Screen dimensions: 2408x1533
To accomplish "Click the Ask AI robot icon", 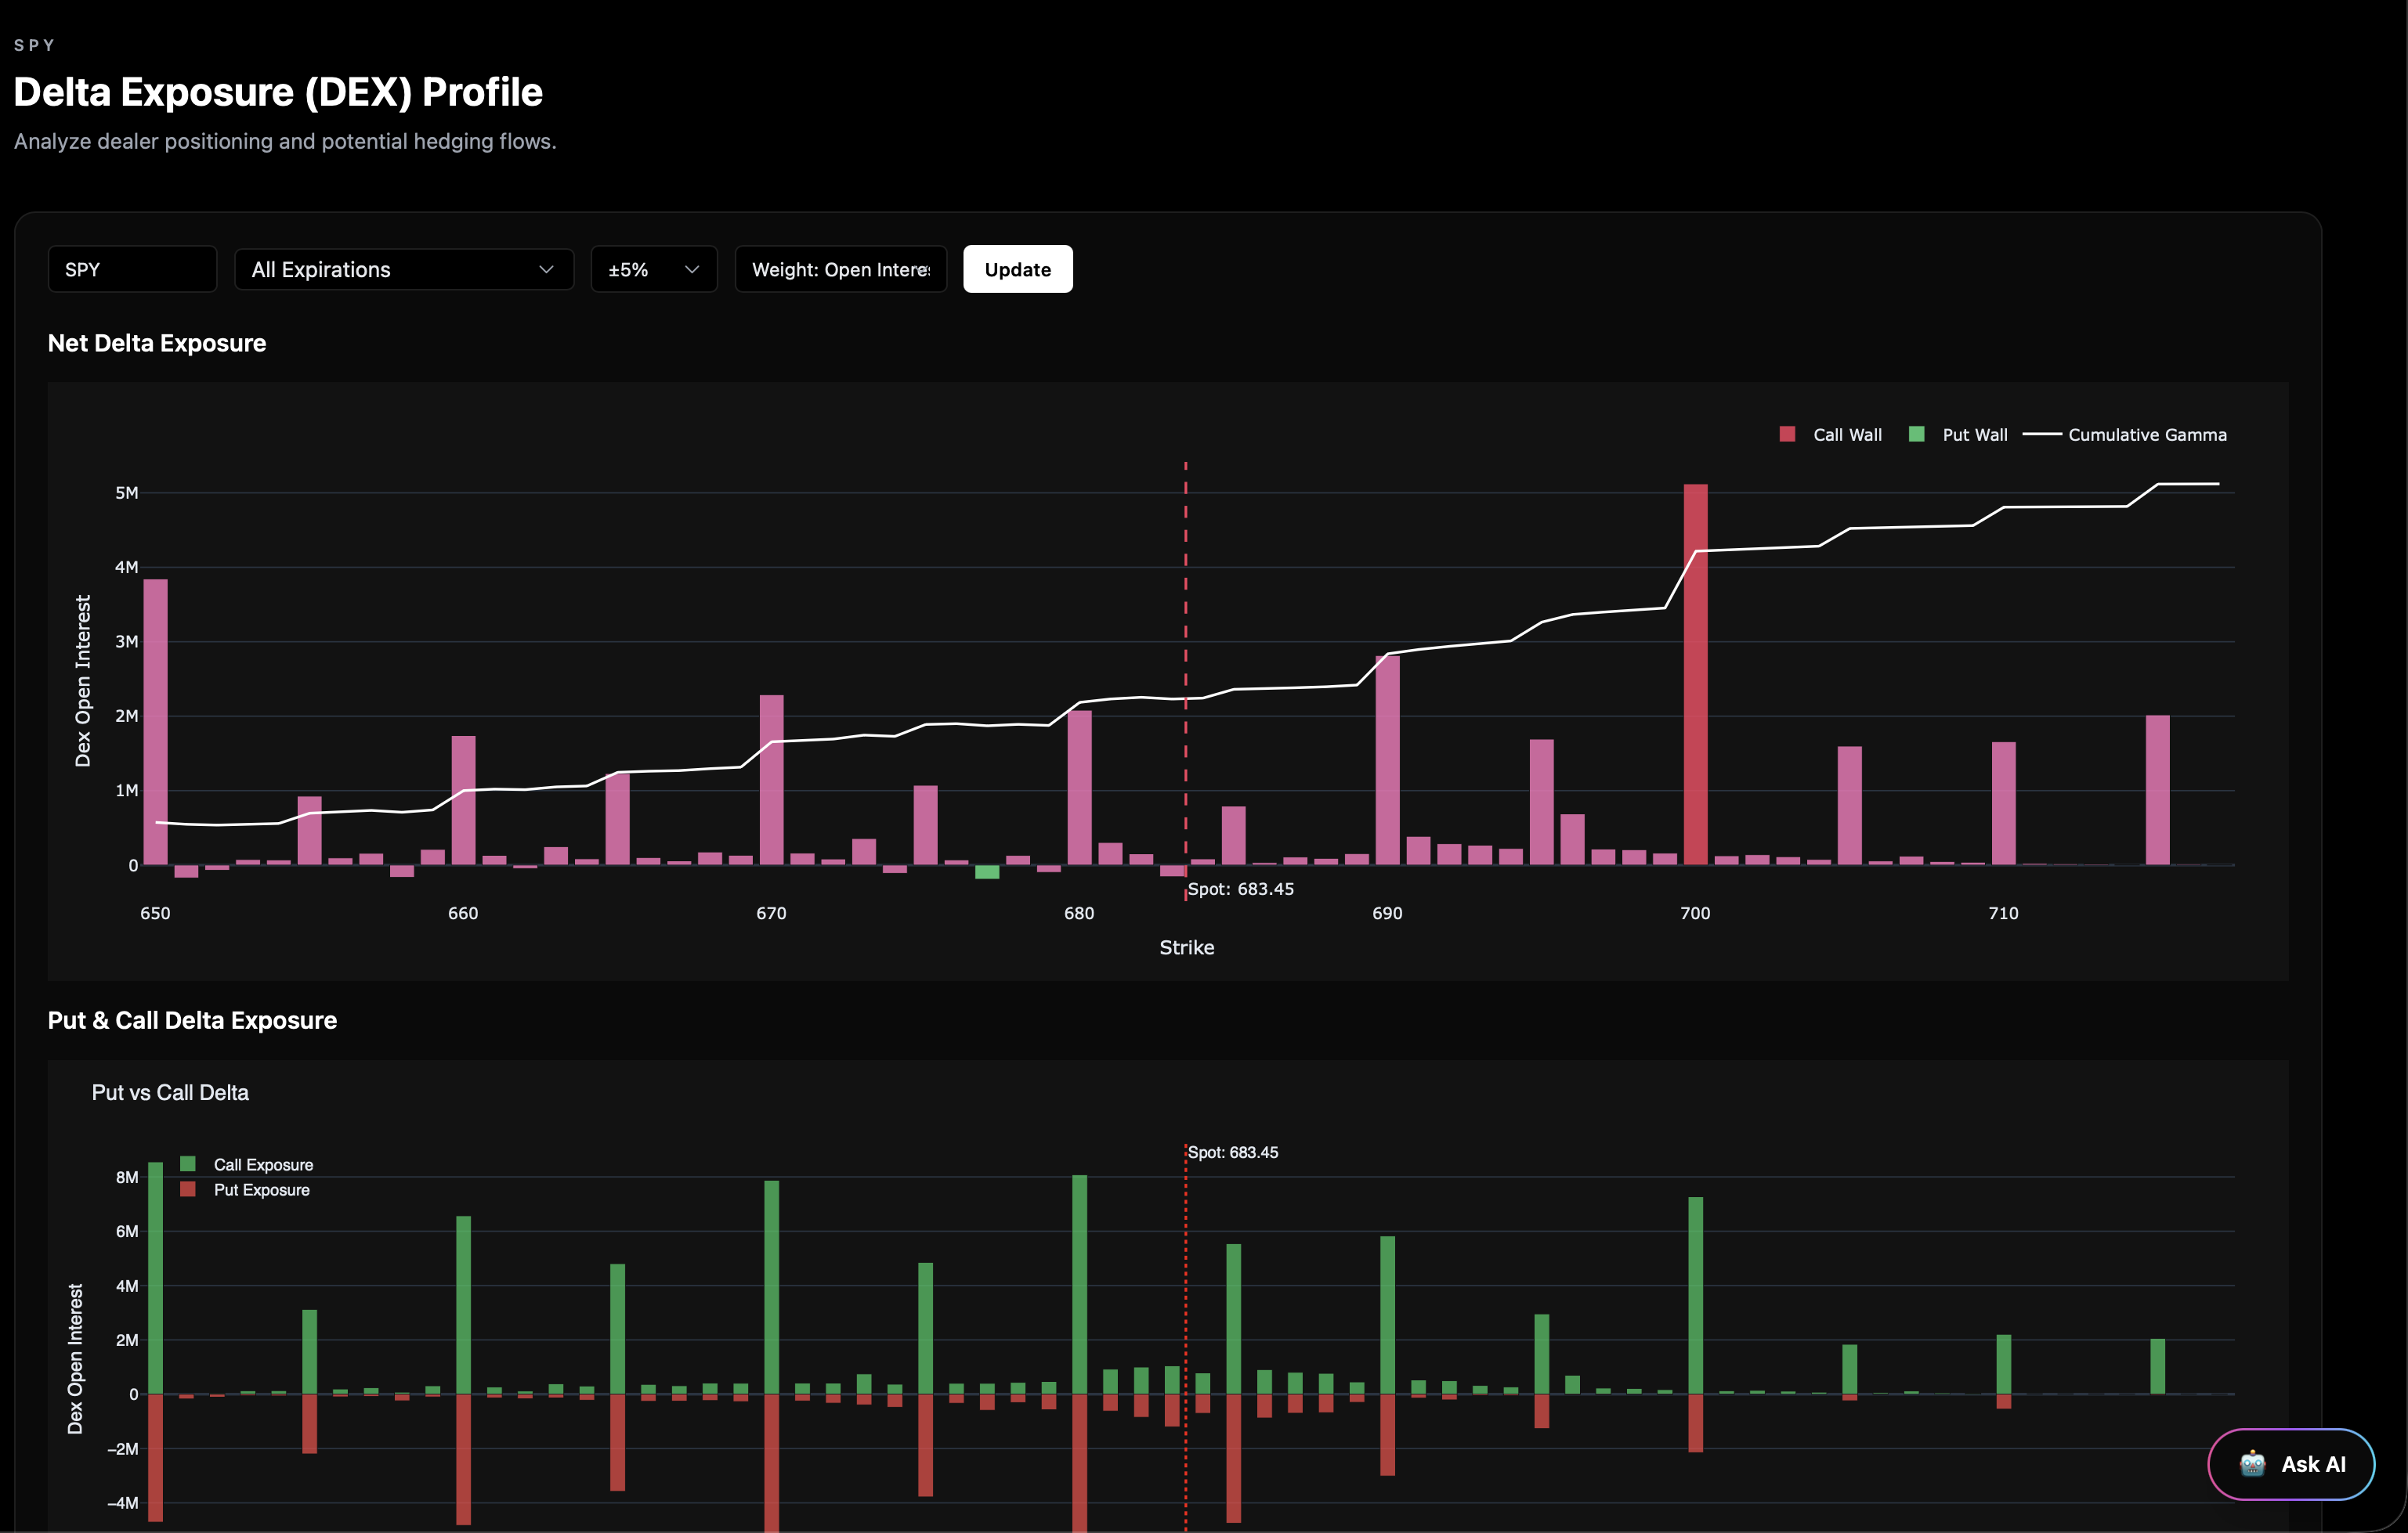I will click(2252, 1464).
